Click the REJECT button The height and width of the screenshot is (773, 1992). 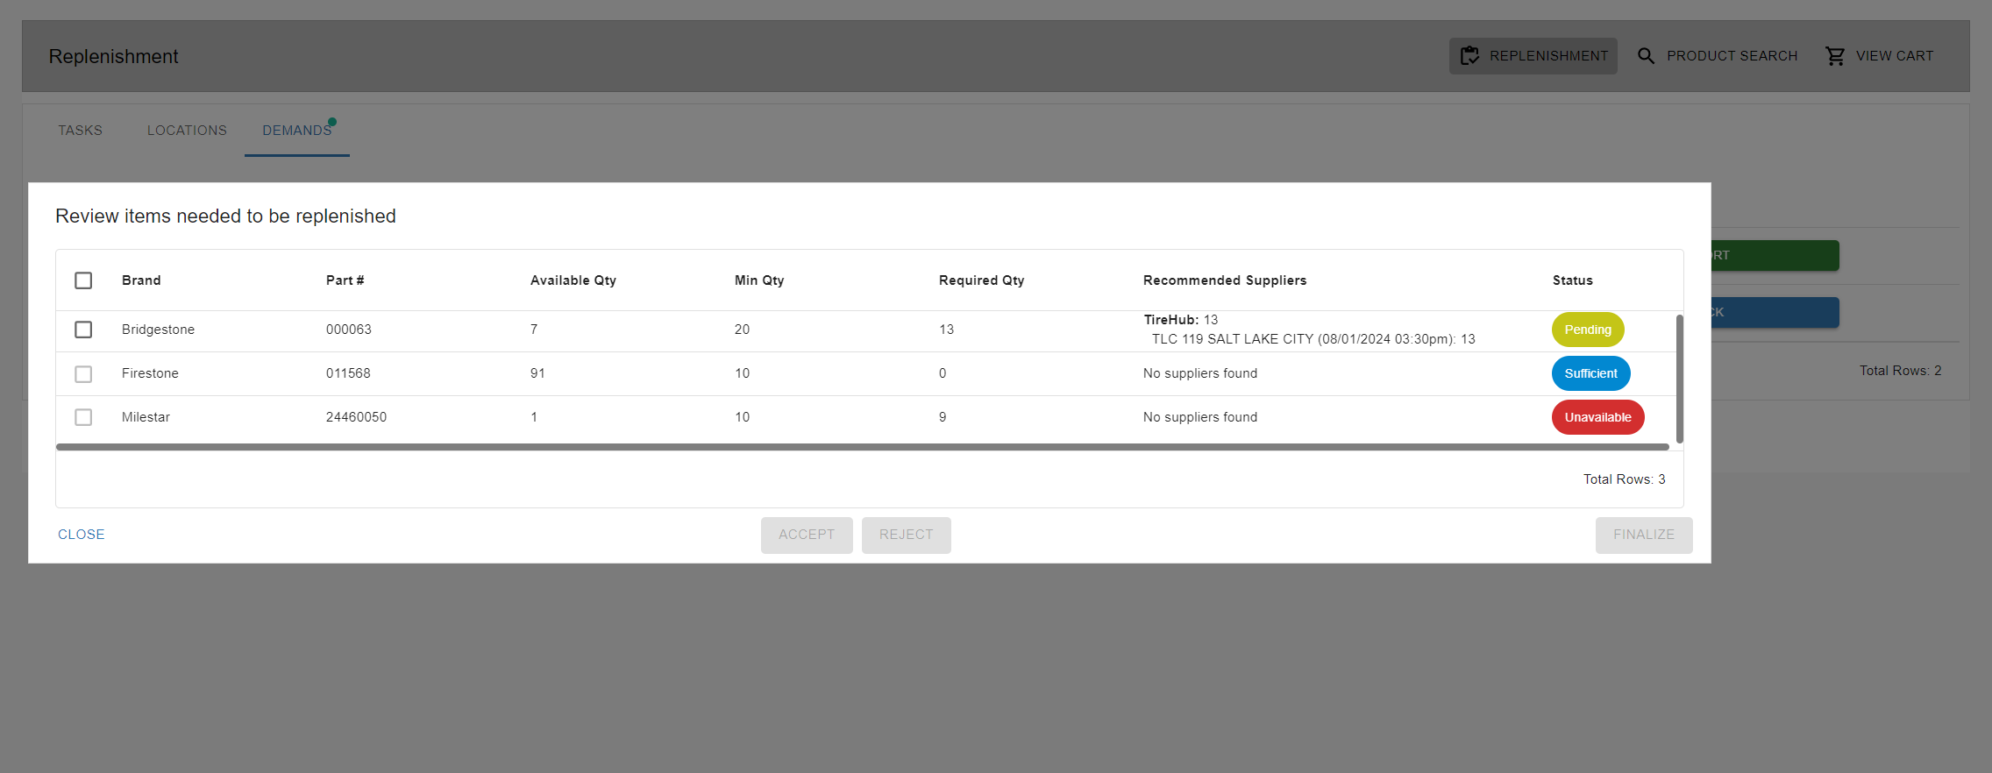906,535
